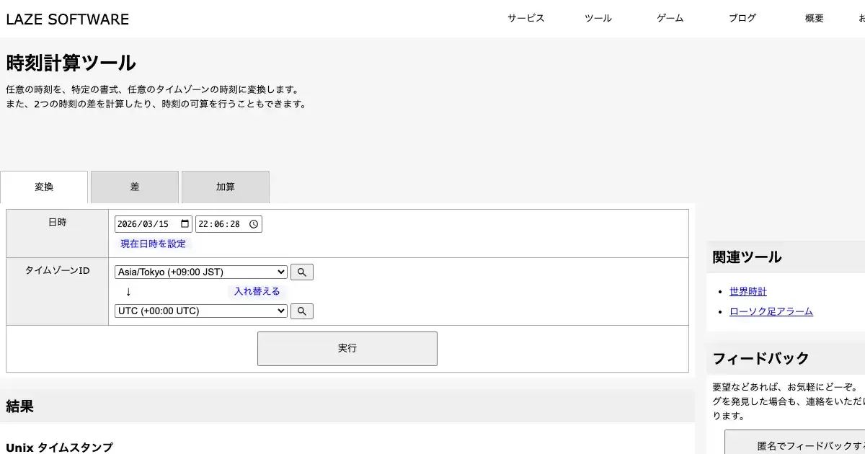Screen dimensions: 865x454
Task: Switch to the 変換 tab
Action: 44,187
